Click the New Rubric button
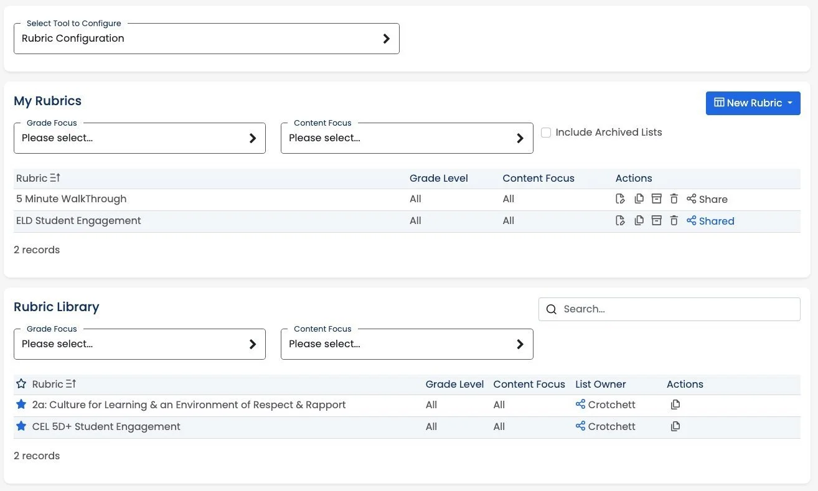 [753, 103]
